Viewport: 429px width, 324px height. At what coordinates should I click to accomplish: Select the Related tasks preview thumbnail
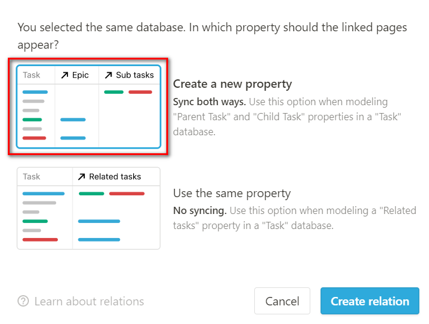pos(89,208)
